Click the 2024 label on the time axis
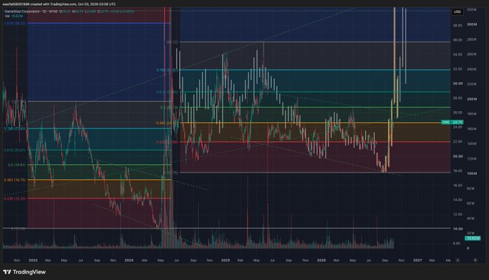489x280 pixels. [129, 261]
